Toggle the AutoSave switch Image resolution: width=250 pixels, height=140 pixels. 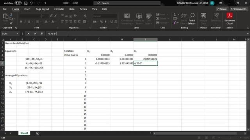pos(18,3)
